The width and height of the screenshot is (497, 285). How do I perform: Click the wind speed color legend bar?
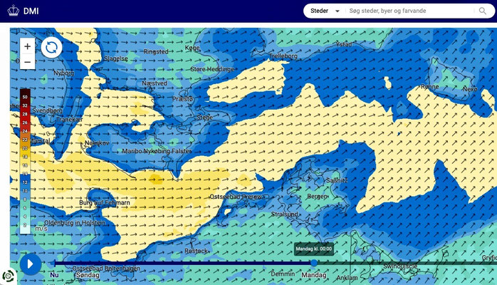tap(25, 162)
